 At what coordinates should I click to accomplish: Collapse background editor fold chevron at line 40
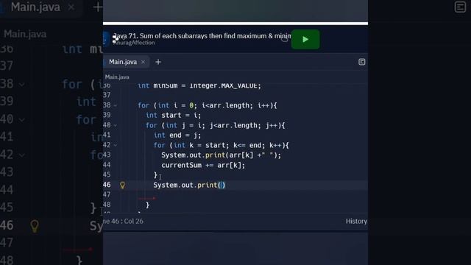(x=21, y=120)
